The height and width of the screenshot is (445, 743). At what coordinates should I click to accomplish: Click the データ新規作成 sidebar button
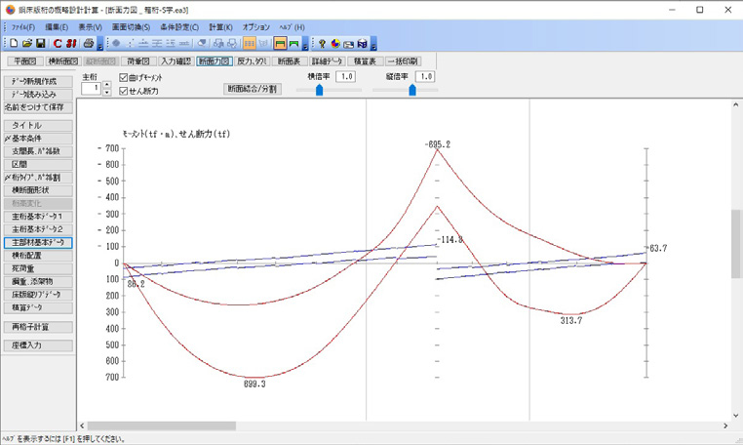(x=38, y=82)
